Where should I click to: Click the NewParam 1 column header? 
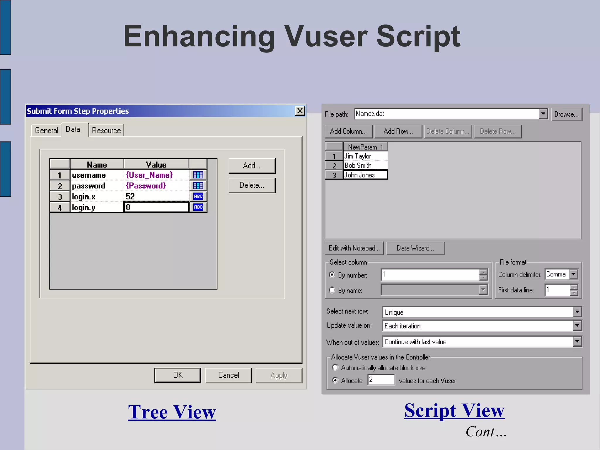pos(366,147)
